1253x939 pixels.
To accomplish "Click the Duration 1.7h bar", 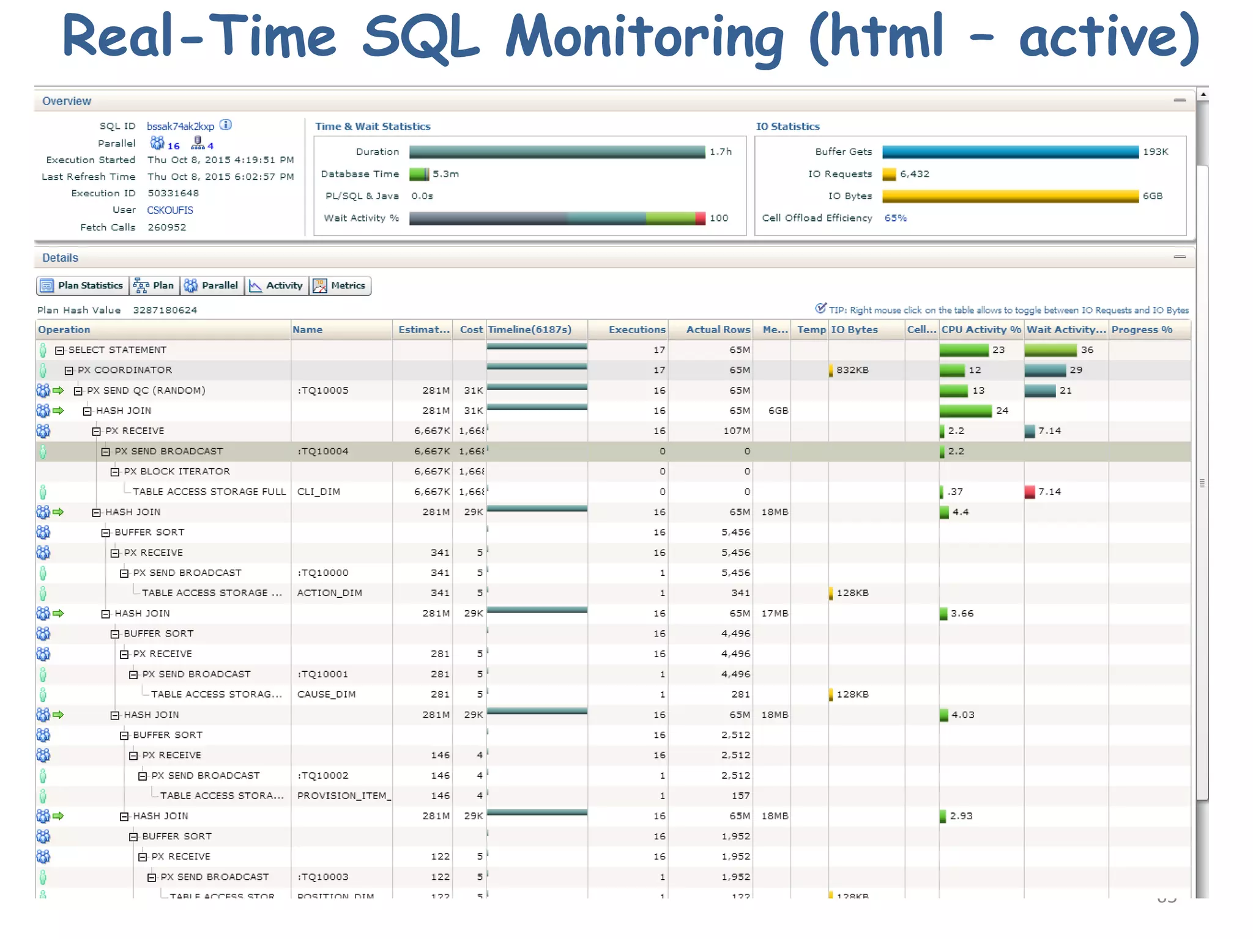I will click(x=557, y=152).
